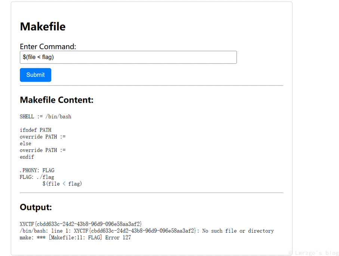The width and height of the screenshot is (339, 256).
Task: Click the $(file < flag) recipe line
Action: (62, 184)
